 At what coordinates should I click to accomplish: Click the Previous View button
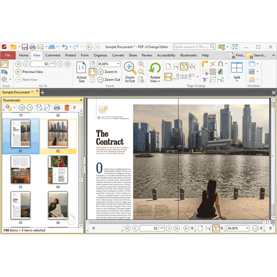point(29,72)
